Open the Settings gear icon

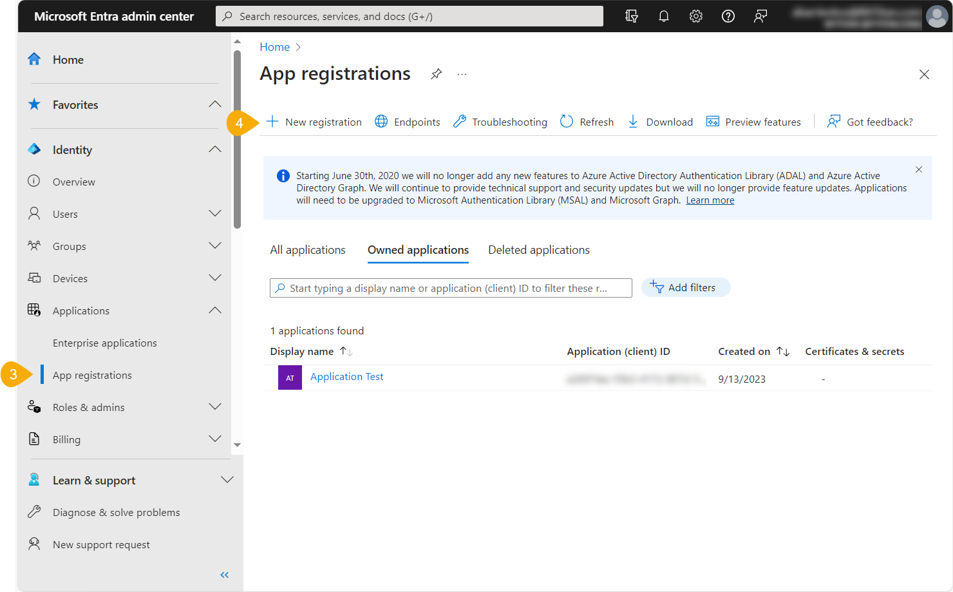pyautogui.click(x=696, y=16)
